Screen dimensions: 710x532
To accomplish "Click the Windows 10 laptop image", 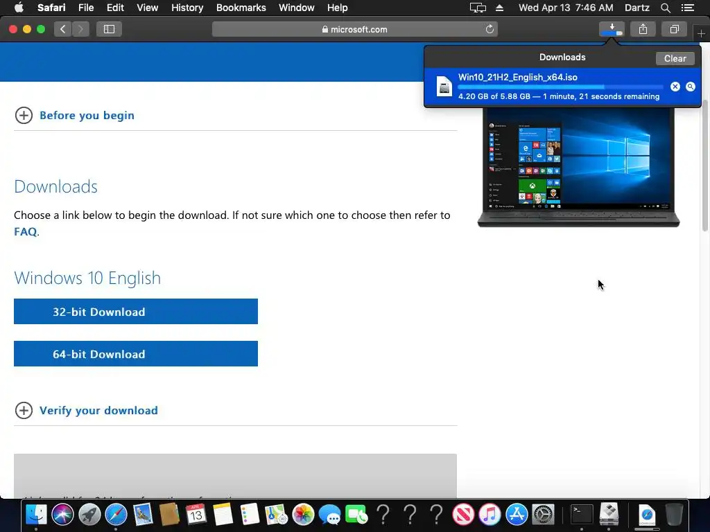I will [579, 168].
